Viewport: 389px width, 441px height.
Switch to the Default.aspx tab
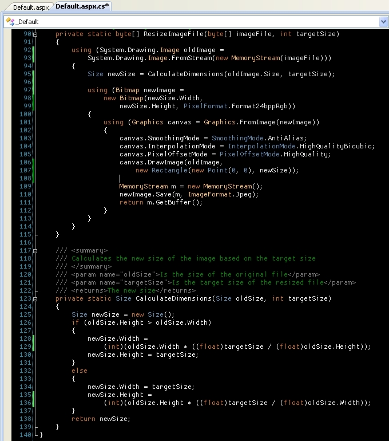[31, 7]
